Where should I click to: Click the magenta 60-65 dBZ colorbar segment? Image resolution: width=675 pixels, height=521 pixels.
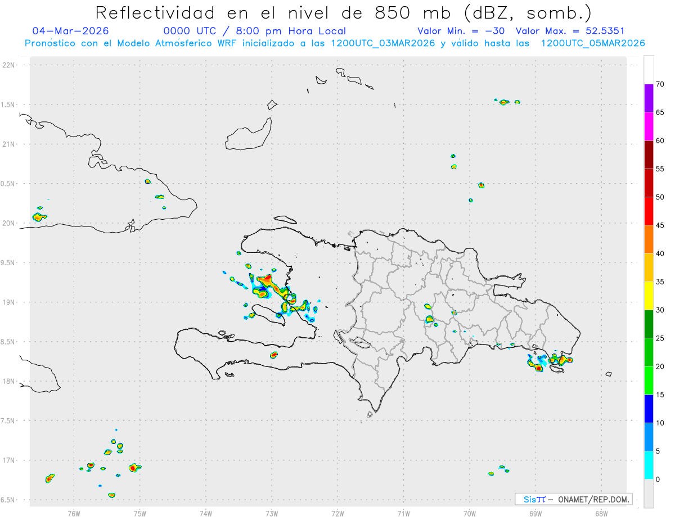coord(649,126)
